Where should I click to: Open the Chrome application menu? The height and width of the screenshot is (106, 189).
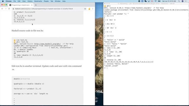9,1
